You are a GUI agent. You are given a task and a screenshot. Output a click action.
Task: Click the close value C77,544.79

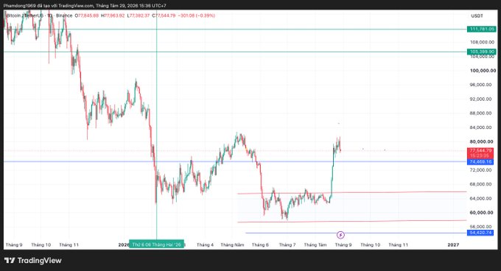point(164,15)
